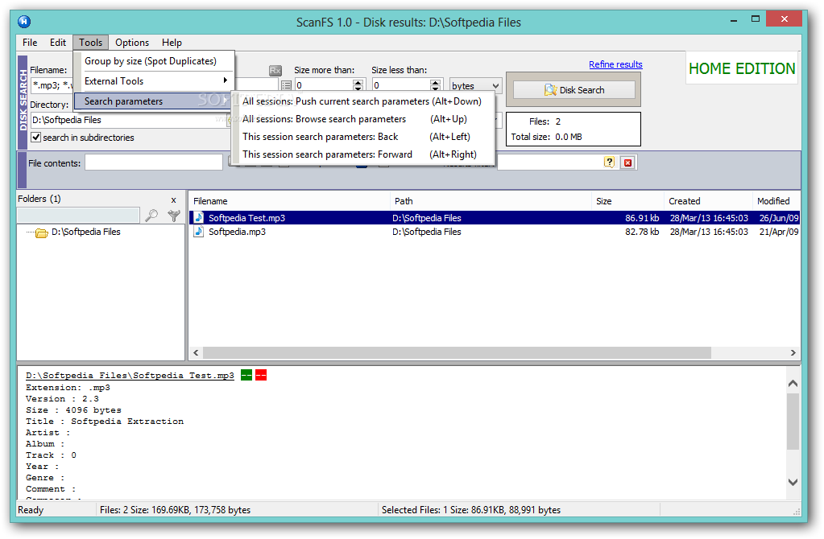The image size is (824, 539).
Task: Click the music file icon of Softpedia Test.mp3
Action: point(199,217)
